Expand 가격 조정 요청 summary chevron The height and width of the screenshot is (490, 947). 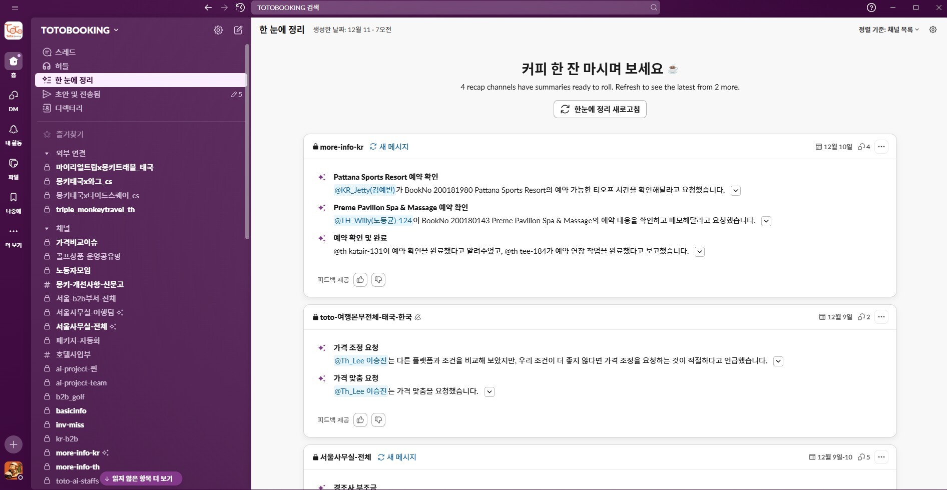[x=778, y=361]
